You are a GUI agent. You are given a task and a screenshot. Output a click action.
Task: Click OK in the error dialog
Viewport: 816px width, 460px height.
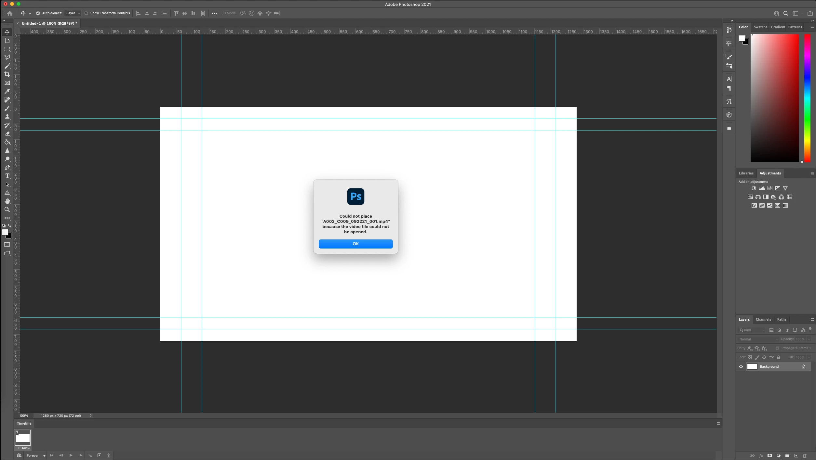tap(355, 244)
